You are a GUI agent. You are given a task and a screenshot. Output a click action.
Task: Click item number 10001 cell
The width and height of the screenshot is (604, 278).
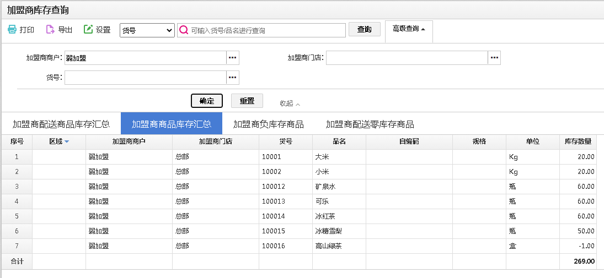286,157
